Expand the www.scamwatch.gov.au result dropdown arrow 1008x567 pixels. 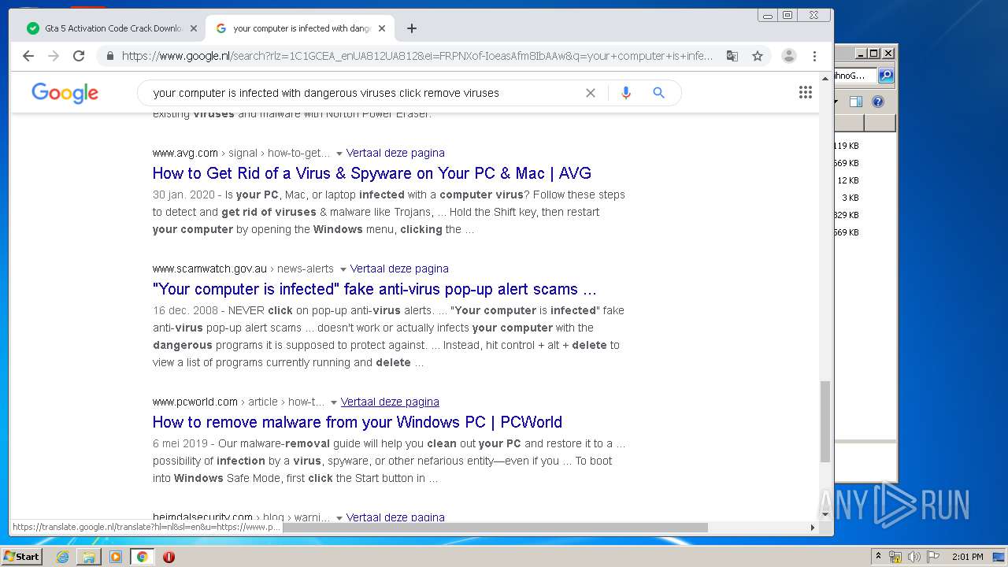click(x=343, y=269)
